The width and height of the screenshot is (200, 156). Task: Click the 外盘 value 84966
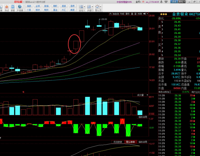[x=177, y=88]
